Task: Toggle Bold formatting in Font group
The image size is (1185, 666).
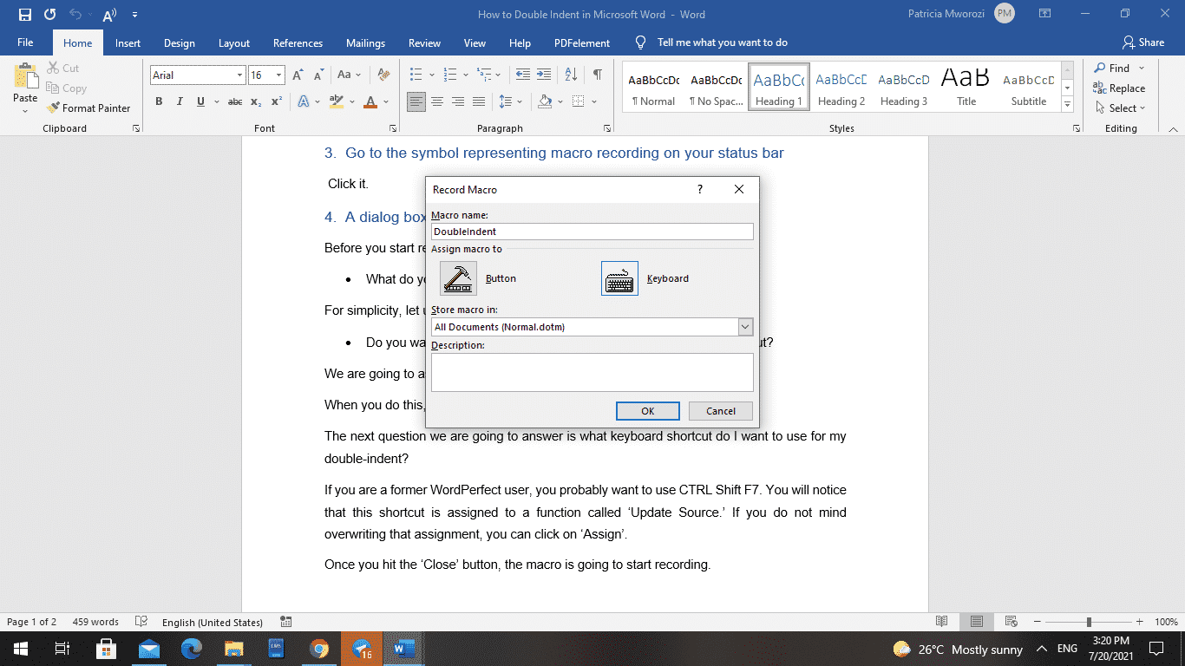Action: click(159, 101)
